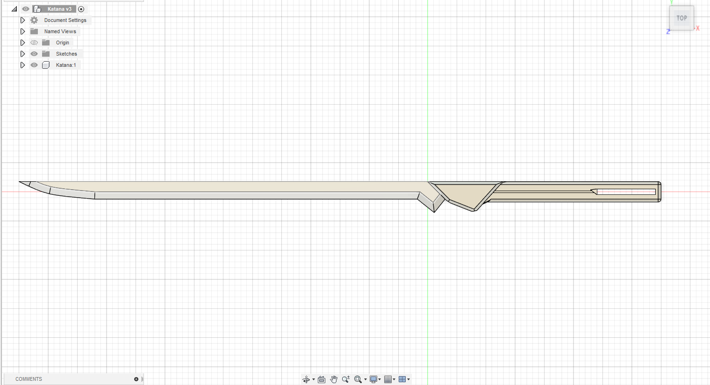
Task: Click Grid and Snaps icon
Action: click(388, 379)
